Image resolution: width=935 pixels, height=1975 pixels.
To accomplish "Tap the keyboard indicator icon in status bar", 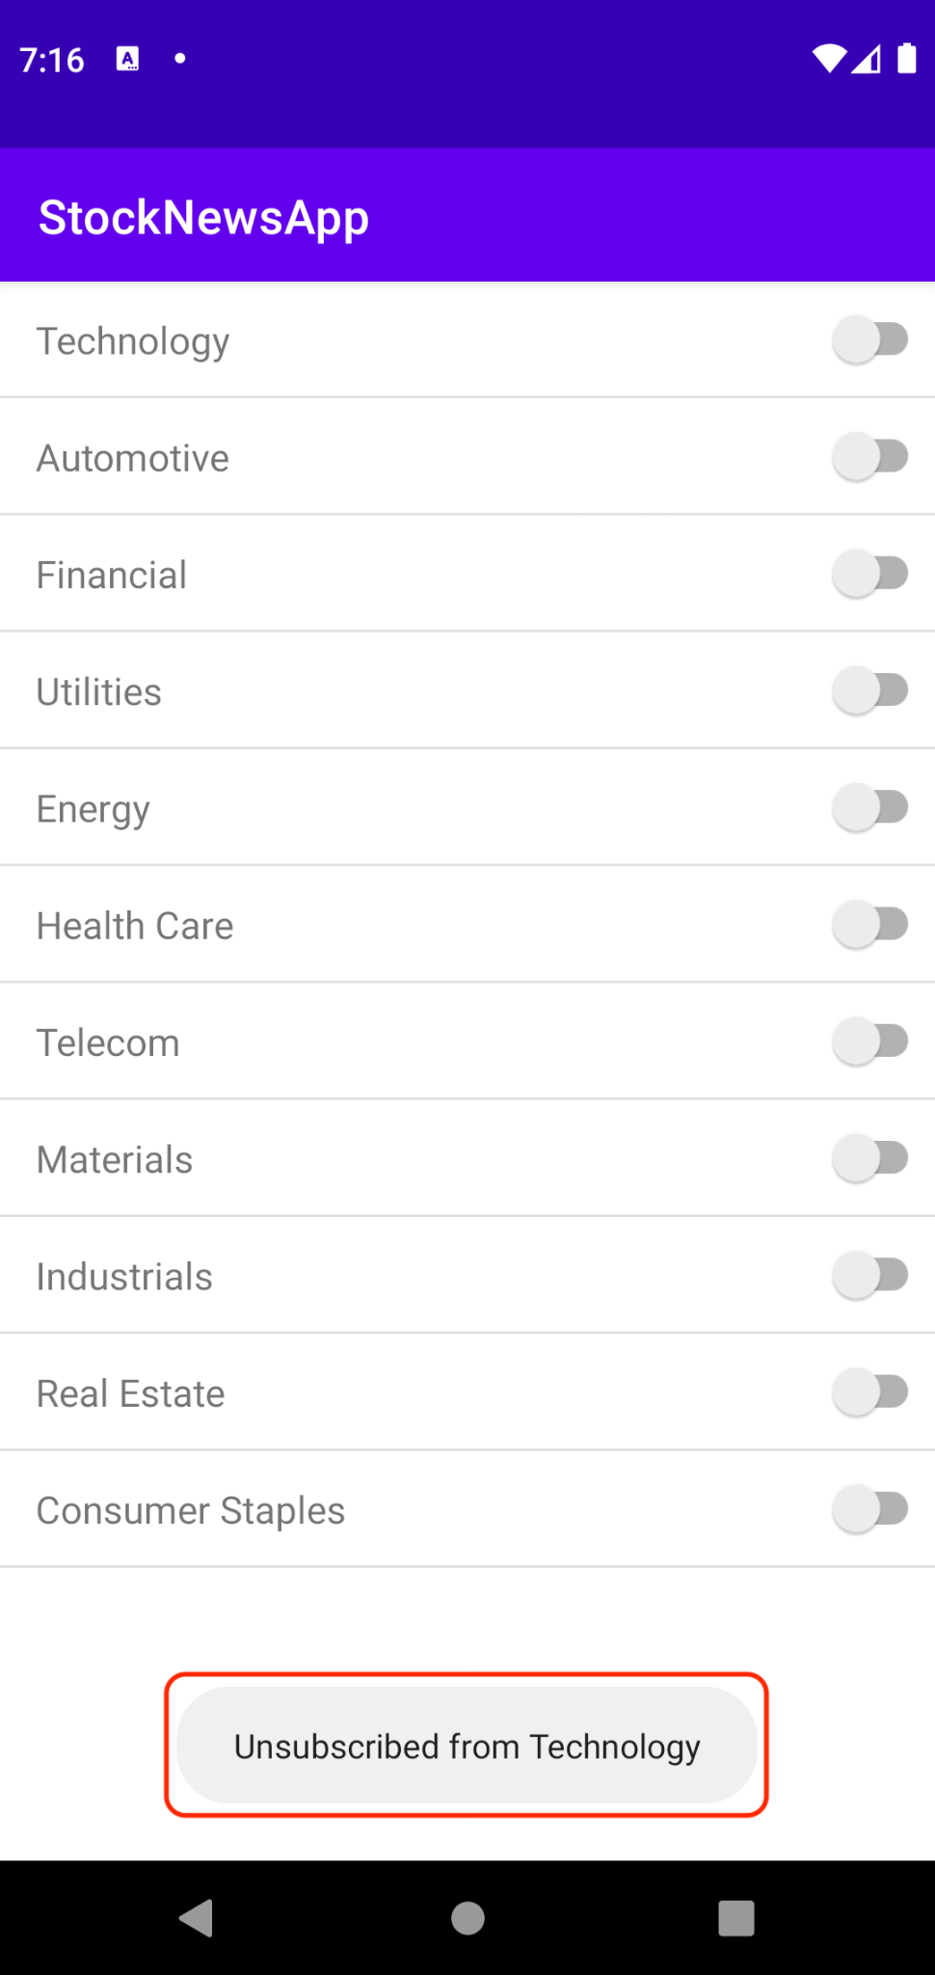I will [x=127, y=60].
